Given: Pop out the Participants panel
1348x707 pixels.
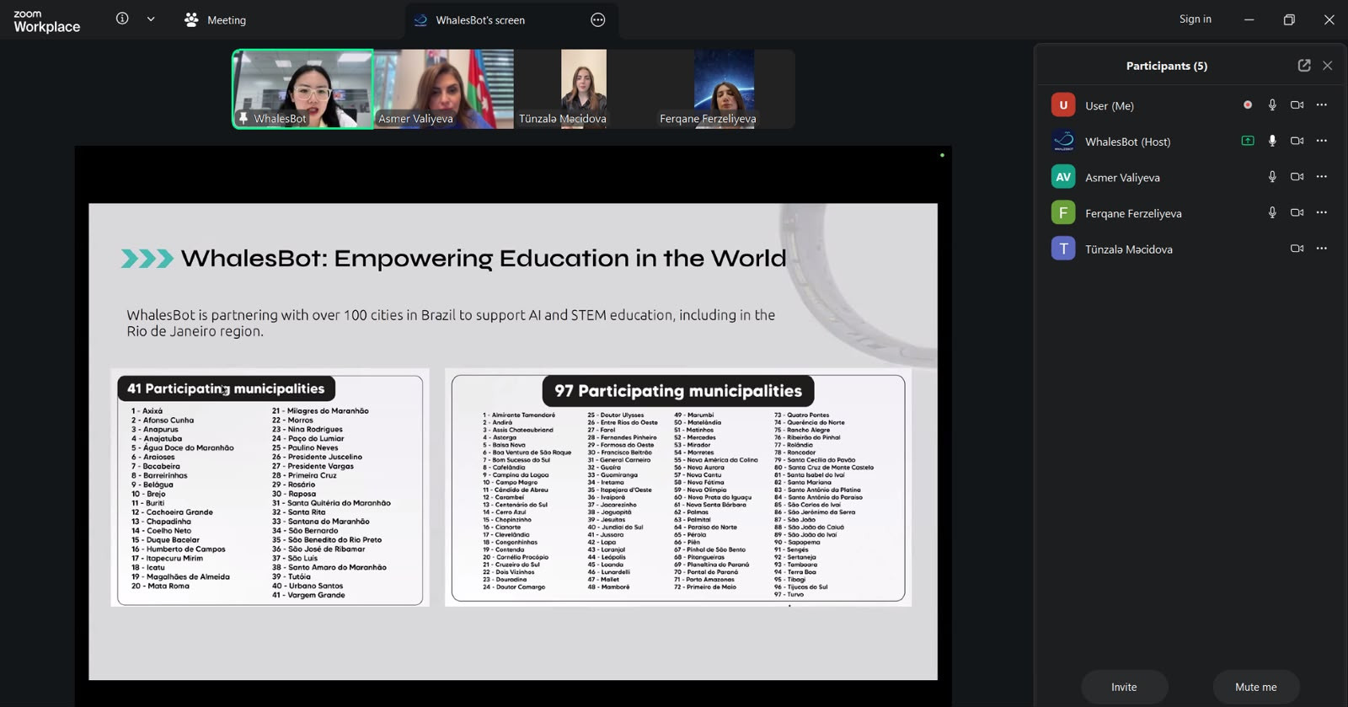Looking at the screenshot, I should tap(1304, 65).
